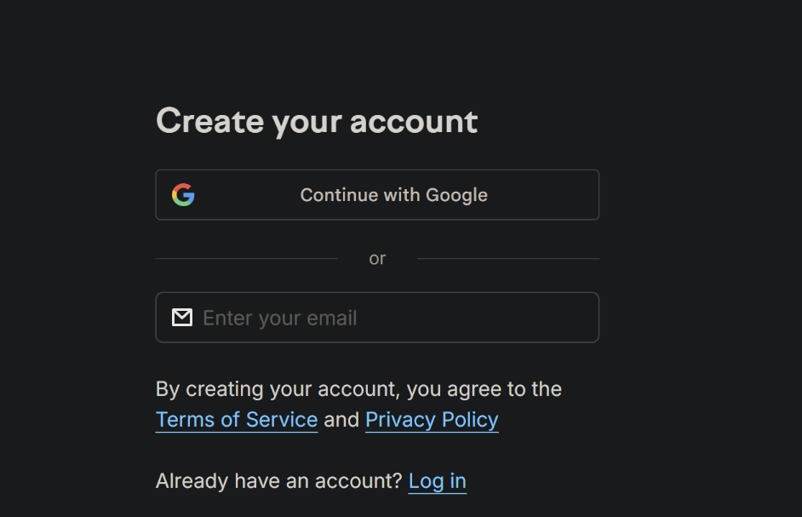Open the Privacy Policy link
Screen dimensions: 802x517
point(432,420)
